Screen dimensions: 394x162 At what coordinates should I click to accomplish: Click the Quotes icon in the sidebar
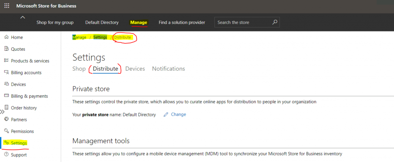tap(7, 49)
